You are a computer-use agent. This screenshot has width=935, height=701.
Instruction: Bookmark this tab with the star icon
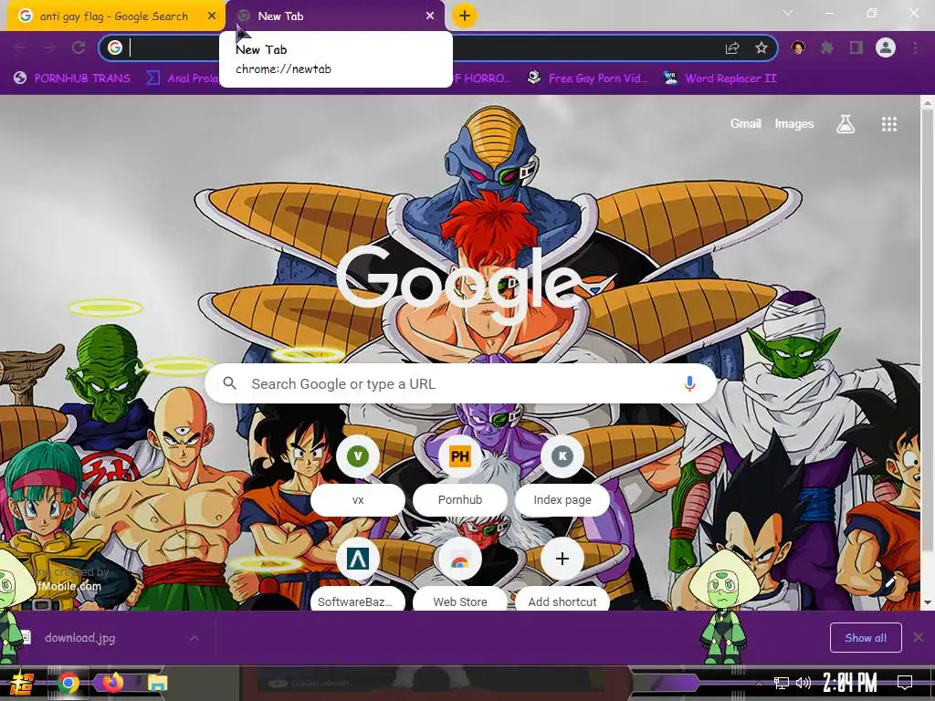[x=762, y=47]
